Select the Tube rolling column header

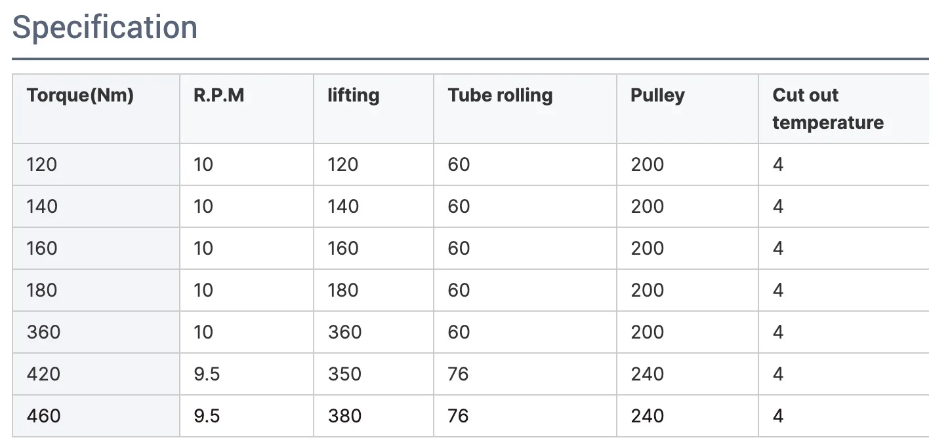[x=500, y=96]
